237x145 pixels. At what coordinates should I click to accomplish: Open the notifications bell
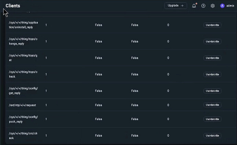coord(194,6)
